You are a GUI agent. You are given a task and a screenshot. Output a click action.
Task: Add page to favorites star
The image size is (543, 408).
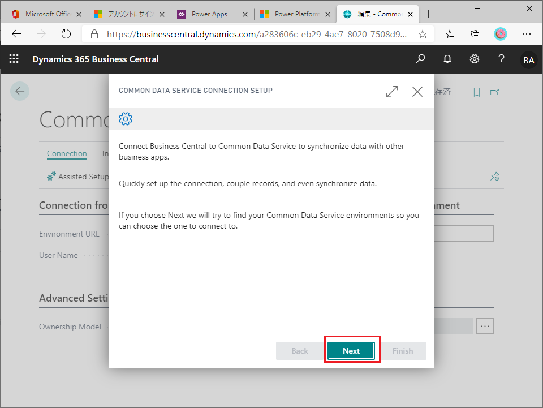pyautogui.click(x=423, y=34)
